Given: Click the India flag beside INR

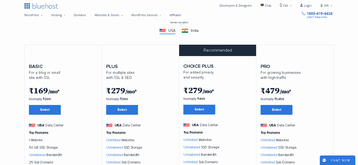Looking at the screenshot, I should [x=322, y=5].
